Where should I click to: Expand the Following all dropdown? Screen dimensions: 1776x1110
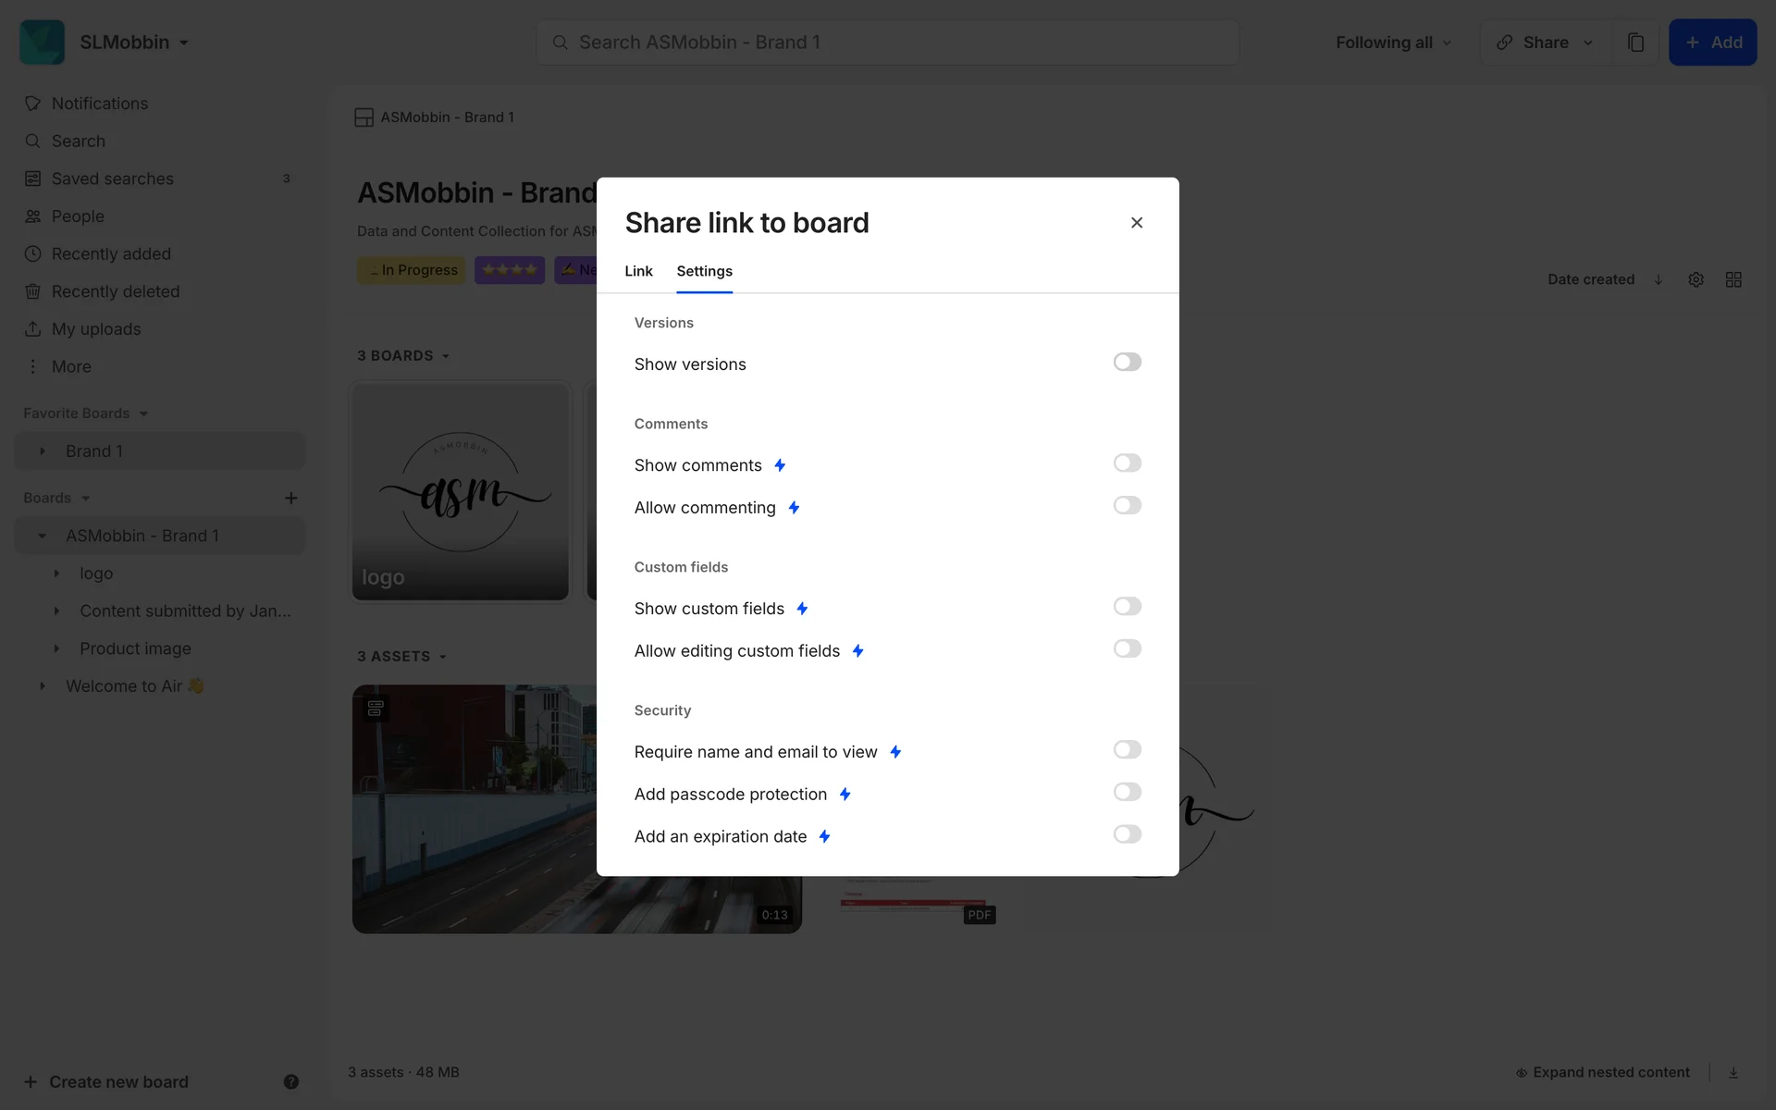click(1393, 43)
